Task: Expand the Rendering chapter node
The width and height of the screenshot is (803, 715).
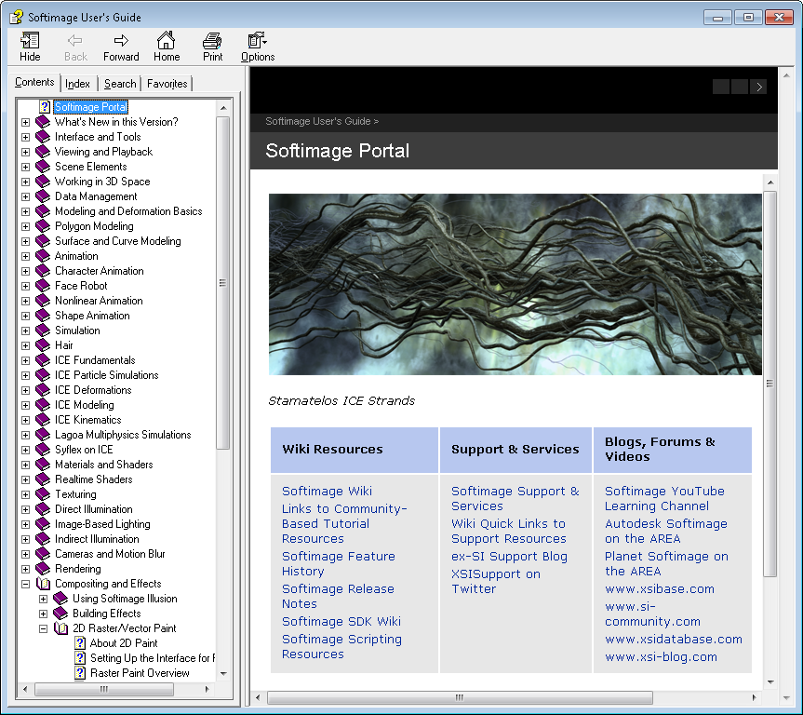Action: 26,569
